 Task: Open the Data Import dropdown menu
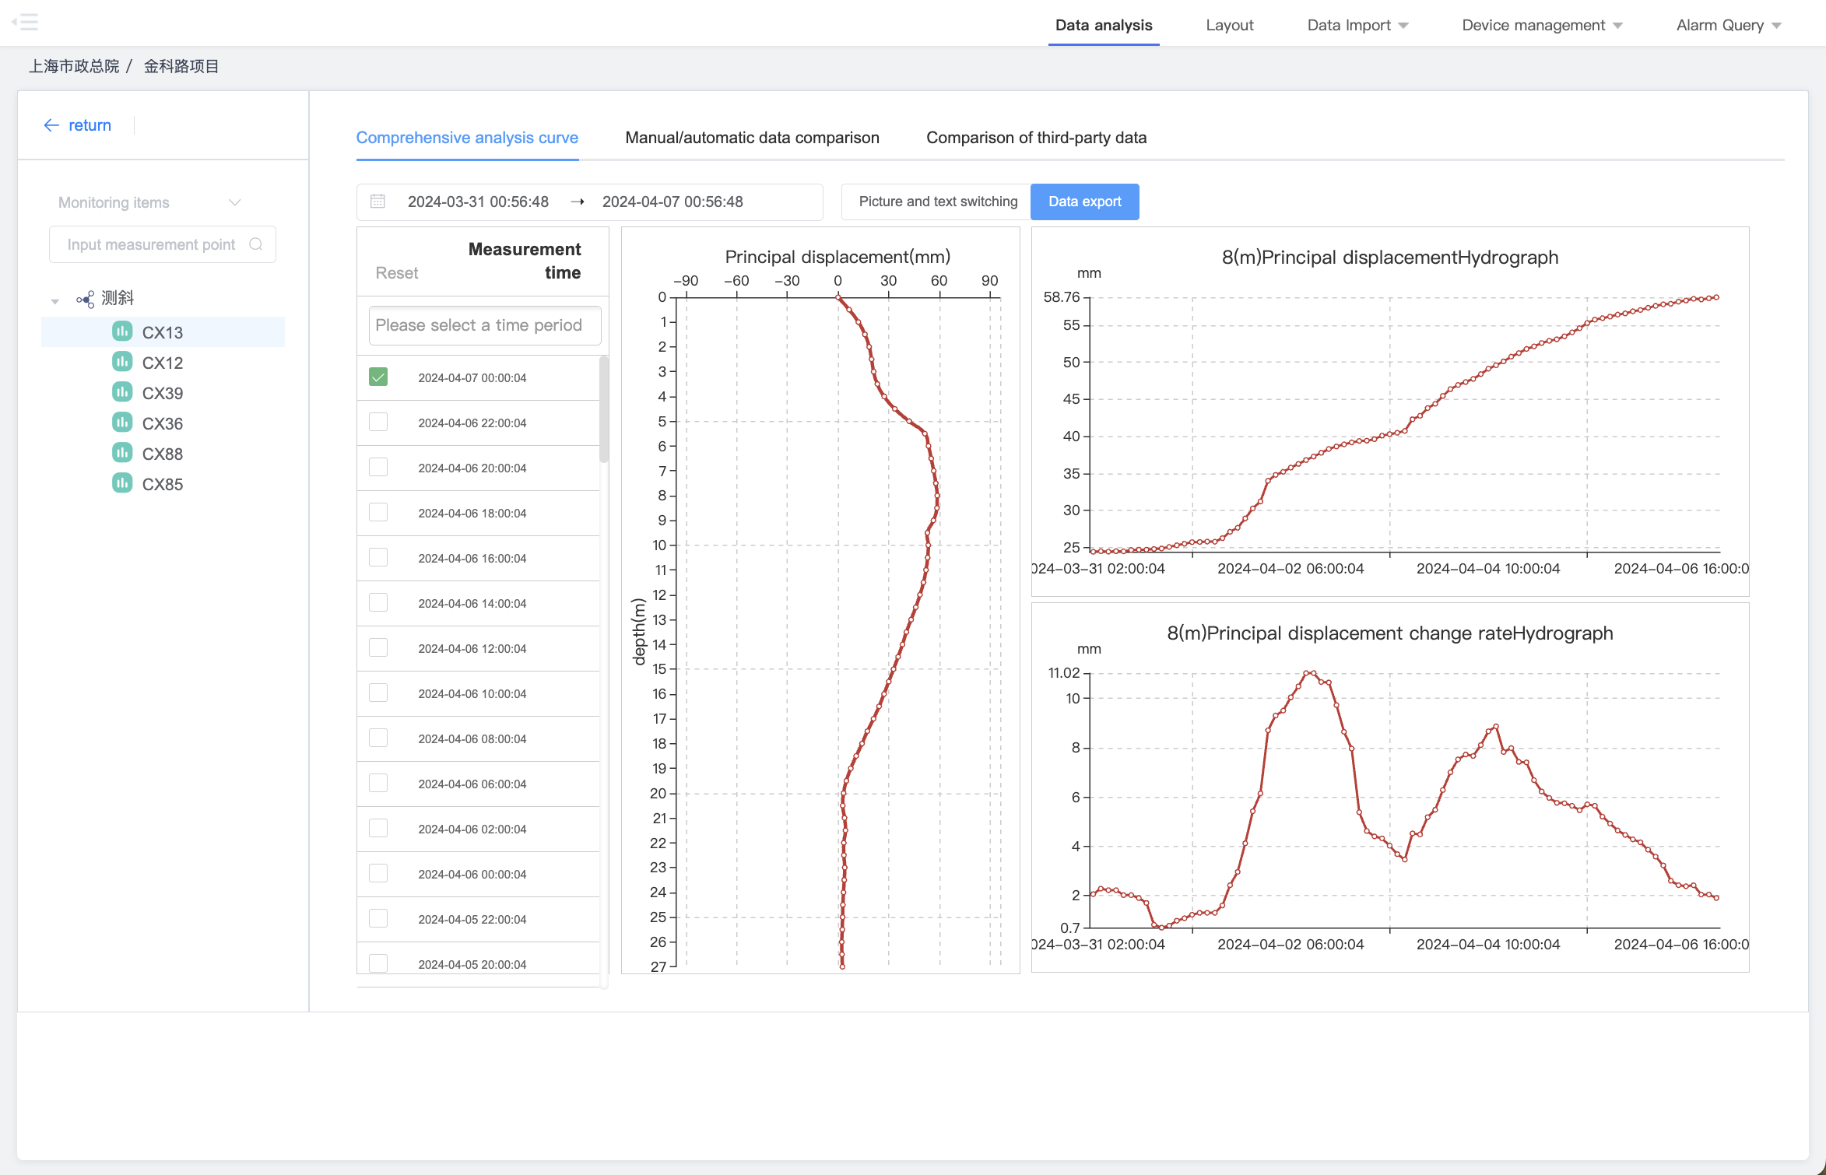(x=1357, y=25)
